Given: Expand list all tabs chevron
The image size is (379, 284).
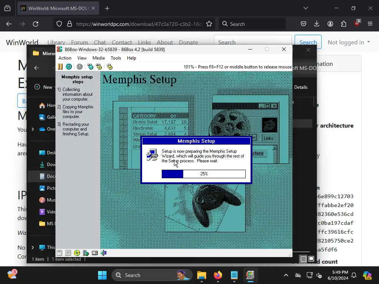Looking at the screenshot, I should 305,8.
